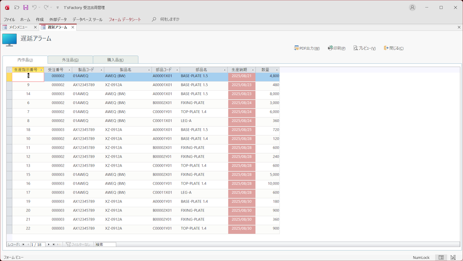Open the 生産納期 column filter dropdown
Screen dimensions: 463x261
coord(253,70)
